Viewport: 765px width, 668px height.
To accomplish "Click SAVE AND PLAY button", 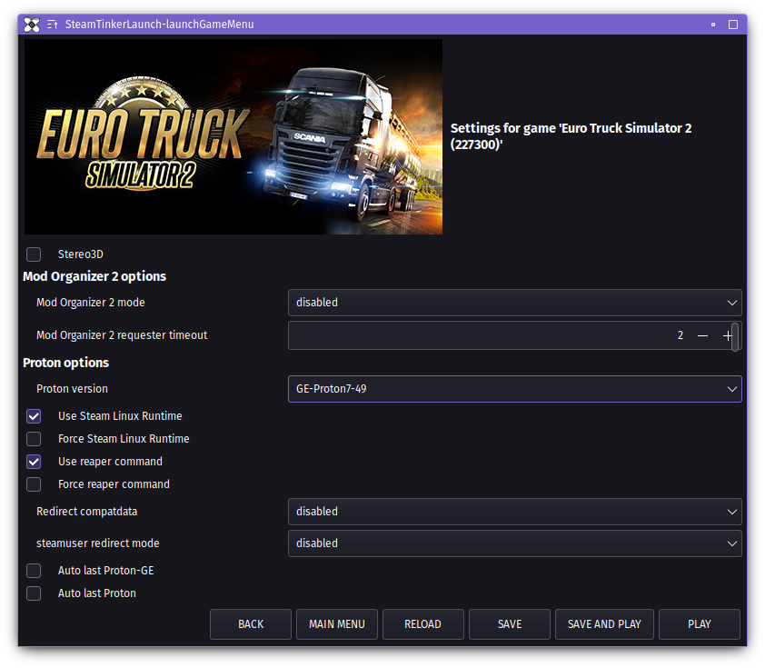I will coord(604,624).
